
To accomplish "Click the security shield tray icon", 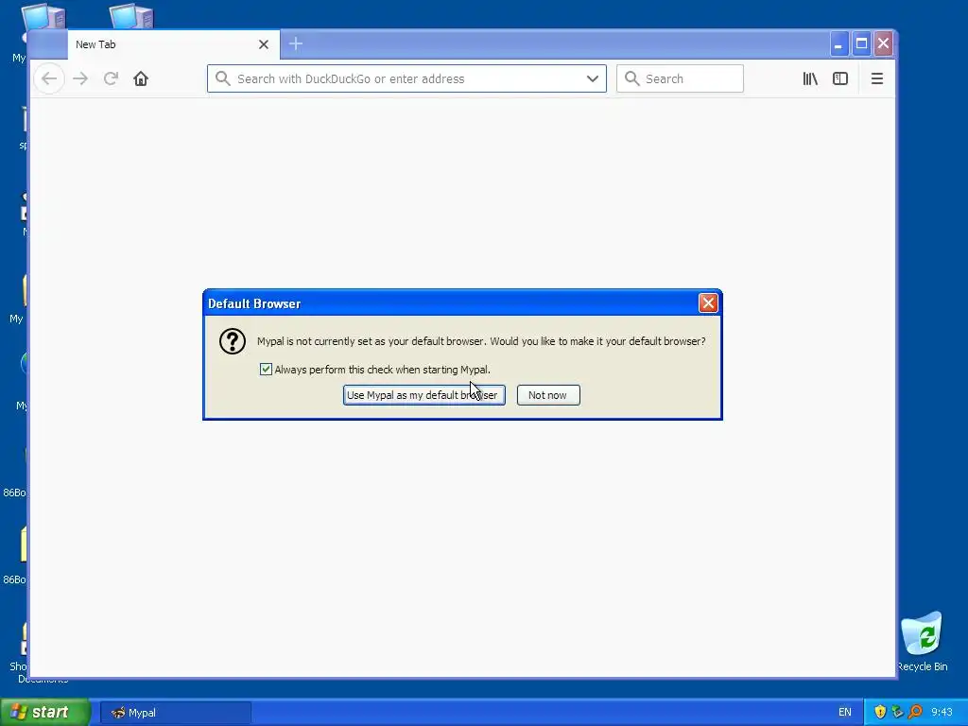I will [x=880, y=712].
